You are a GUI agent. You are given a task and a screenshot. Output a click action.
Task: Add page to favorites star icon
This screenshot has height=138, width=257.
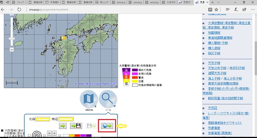tap(217, 9)
